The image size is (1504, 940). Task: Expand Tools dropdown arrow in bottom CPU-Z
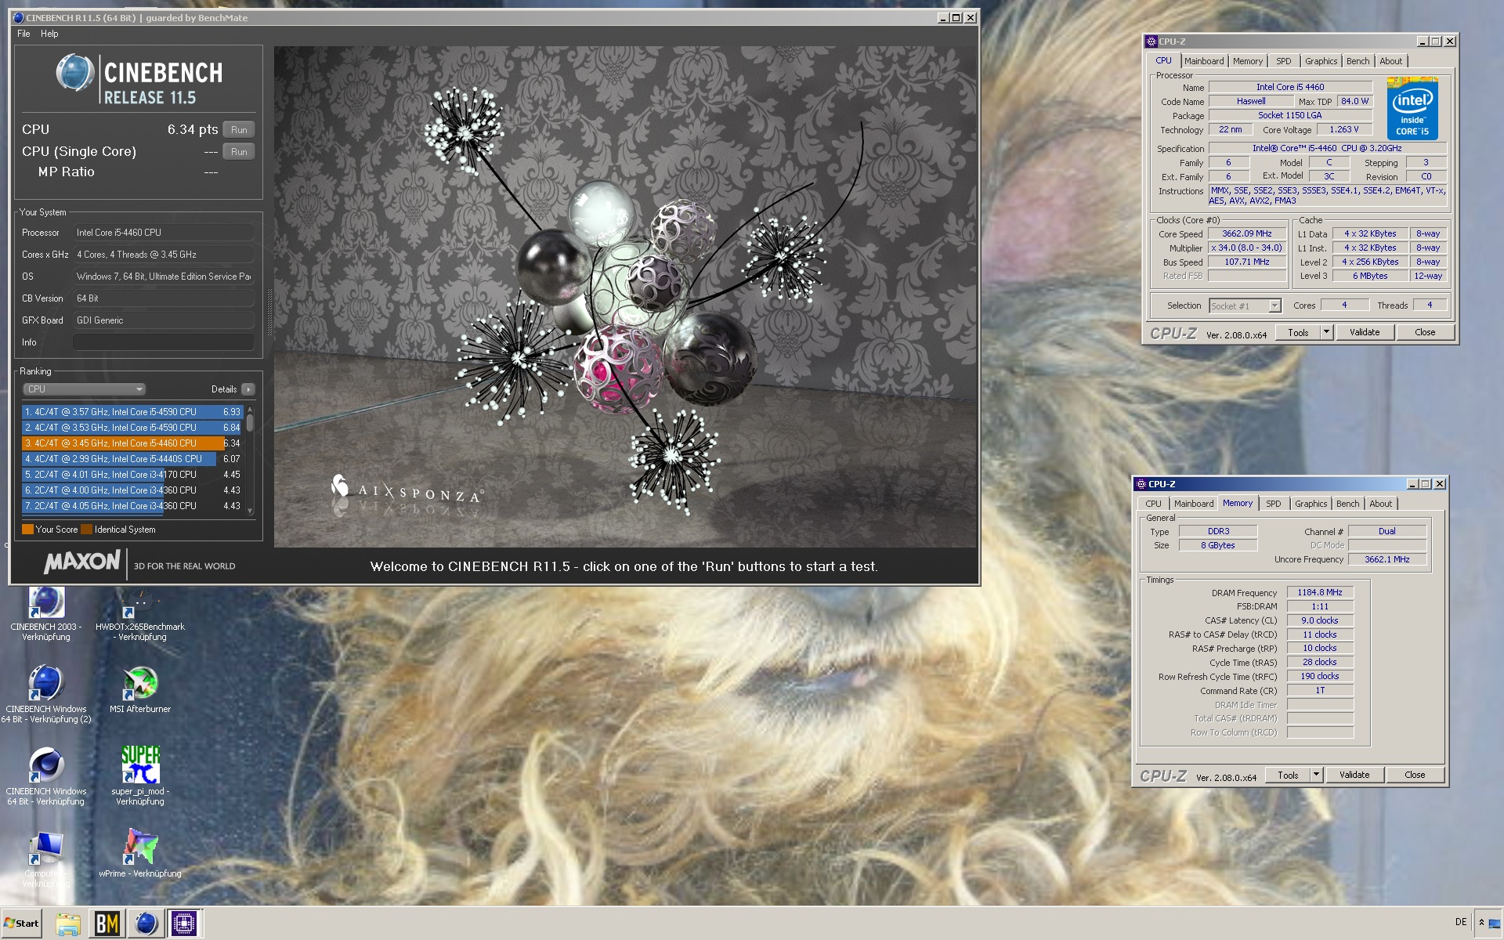(1316, 775)
